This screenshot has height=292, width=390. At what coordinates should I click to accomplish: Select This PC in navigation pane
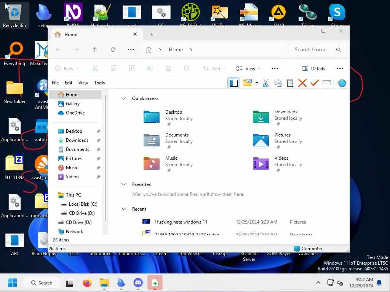pyautogui.click(x=75, y=195)
